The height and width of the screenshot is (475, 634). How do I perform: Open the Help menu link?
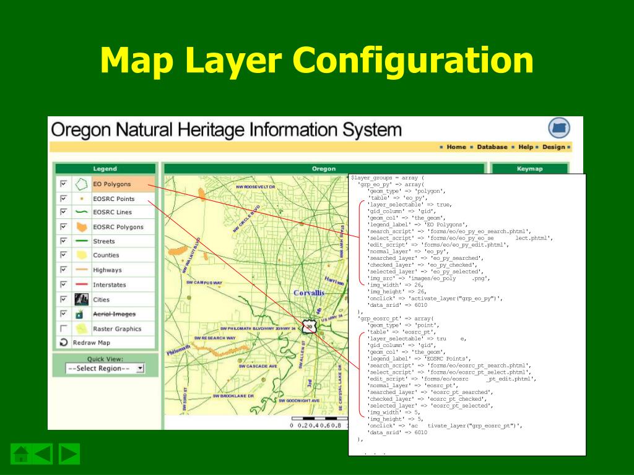[x=526, y=147]
